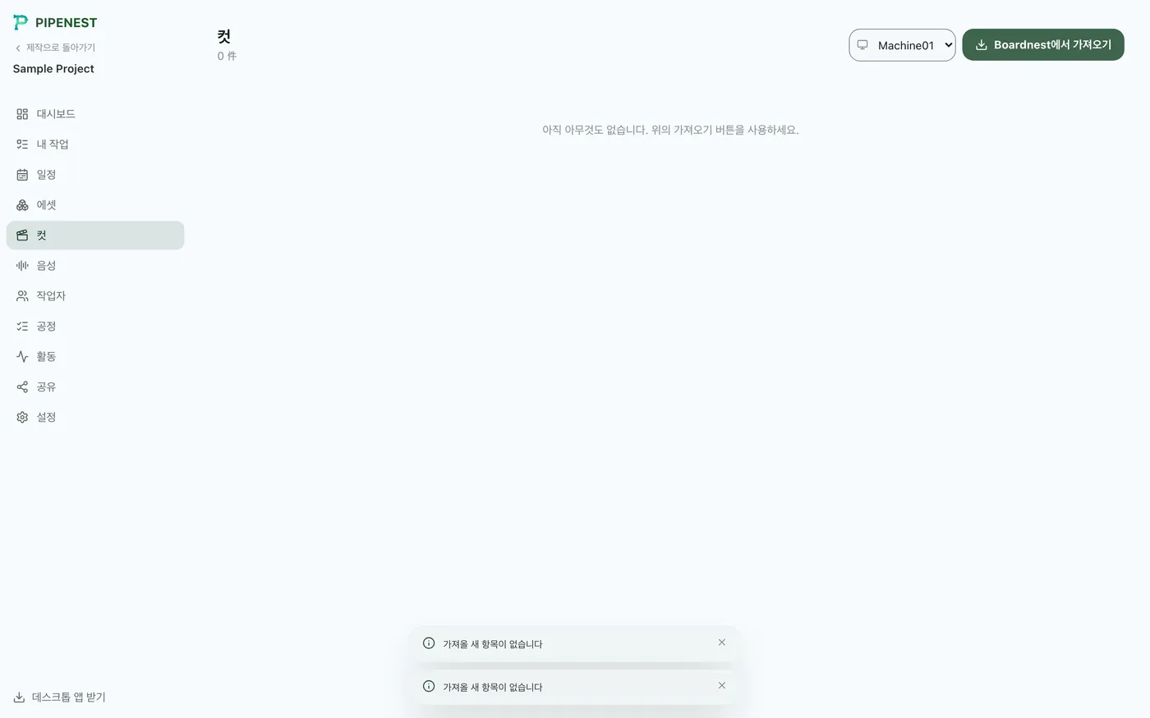Click the PIPENEST brand name

coord(66,23)
